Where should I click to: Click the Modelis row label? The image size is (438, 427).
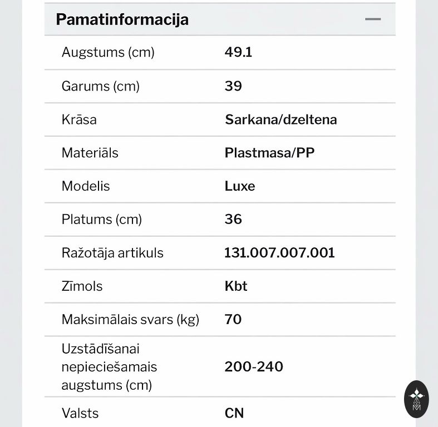(86, 186)
